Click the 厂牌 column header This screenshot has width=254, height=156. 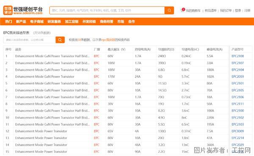[x=97, y=49]
